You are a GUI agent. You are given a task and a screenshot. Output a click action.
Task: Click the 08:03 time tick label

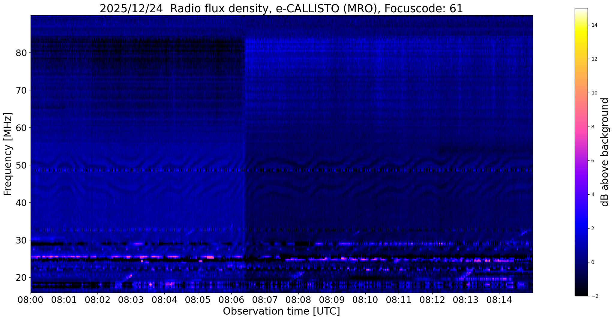pos(131,300)
